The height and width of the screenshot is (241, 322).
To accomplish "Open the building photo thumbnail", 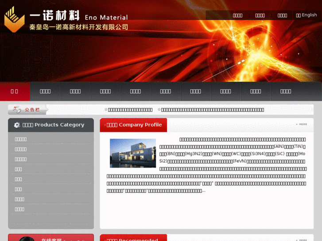I will pyautogui.click(x=133, y=153).
